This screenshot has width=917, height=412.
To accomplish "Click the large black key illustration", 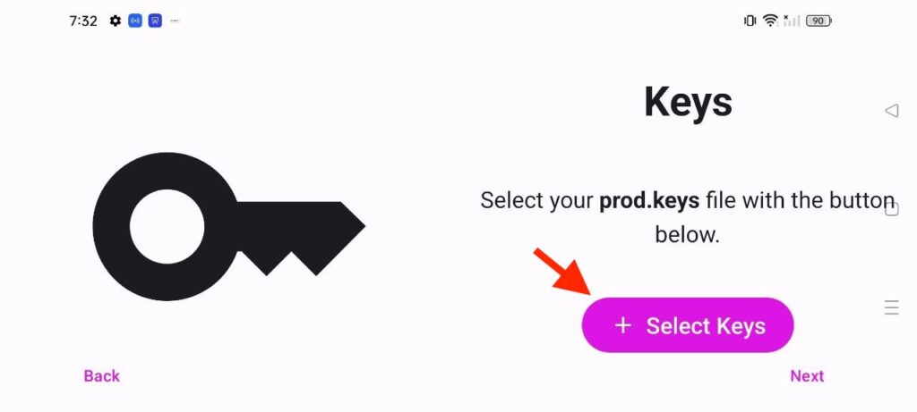I will [x=228, y=226].
